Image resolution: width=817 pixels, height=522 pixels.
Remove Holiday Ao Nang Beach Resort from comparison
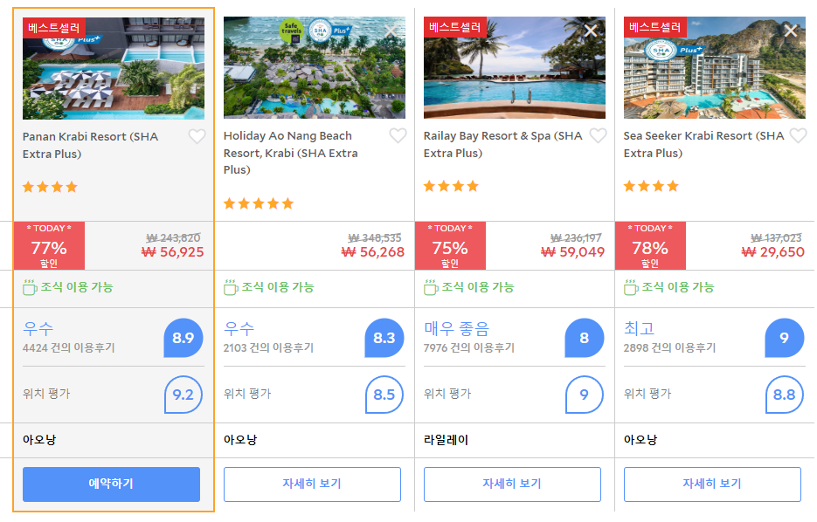(391, 31)
